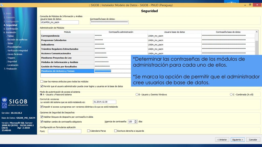Viewport: 262px width, 147px height.
Task: Click 'Usuario base de datos' field UConMIA_mx_sacm
Action: (x=59, y=22)
